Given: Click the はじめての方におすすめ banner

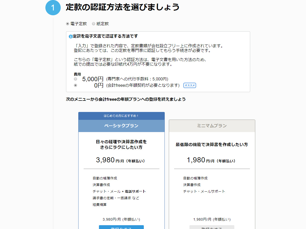Looking at the screenshot, I should (x=121, y=116).
